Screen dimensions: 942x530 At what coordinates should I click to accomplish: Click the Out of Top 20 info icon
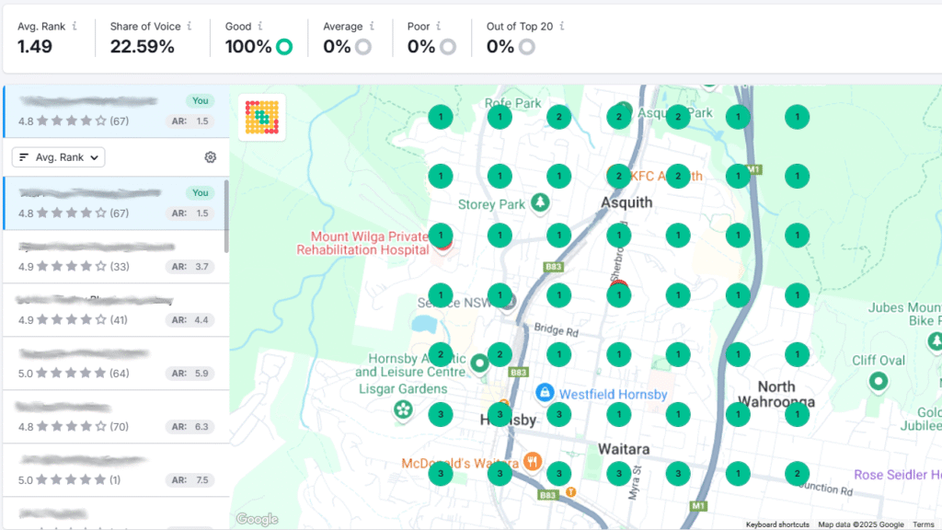coord(562,27)
